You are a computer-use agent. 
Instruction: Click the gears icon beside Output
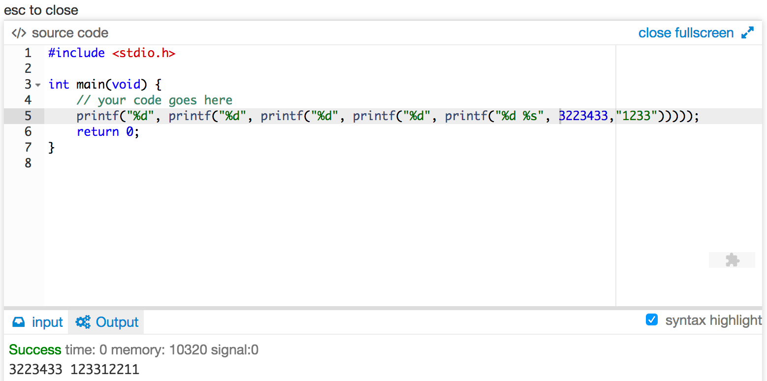pos(82,321)
